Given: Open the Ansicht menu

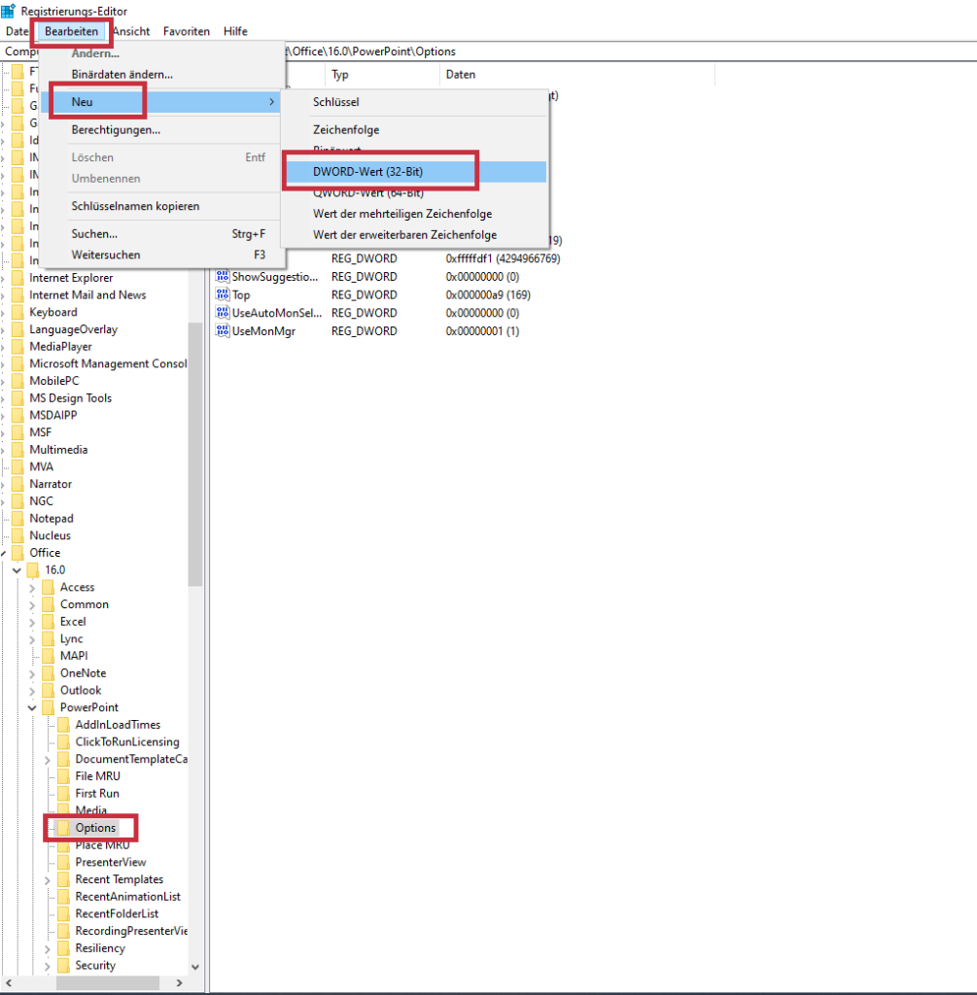Looking at the screenshot, I should [x=131, y=31].
